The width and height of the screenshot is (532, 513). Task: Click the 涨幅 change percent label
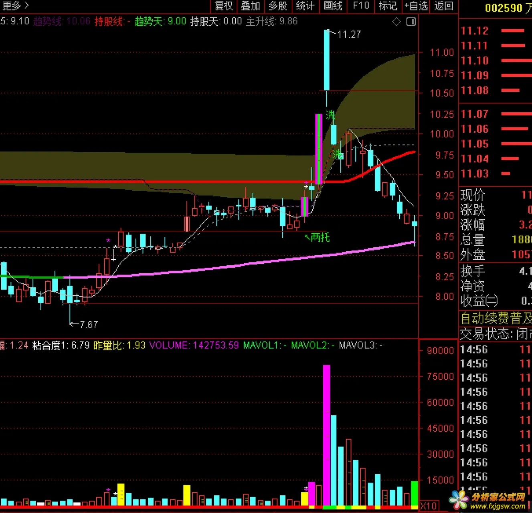click(x=473, y=225)
